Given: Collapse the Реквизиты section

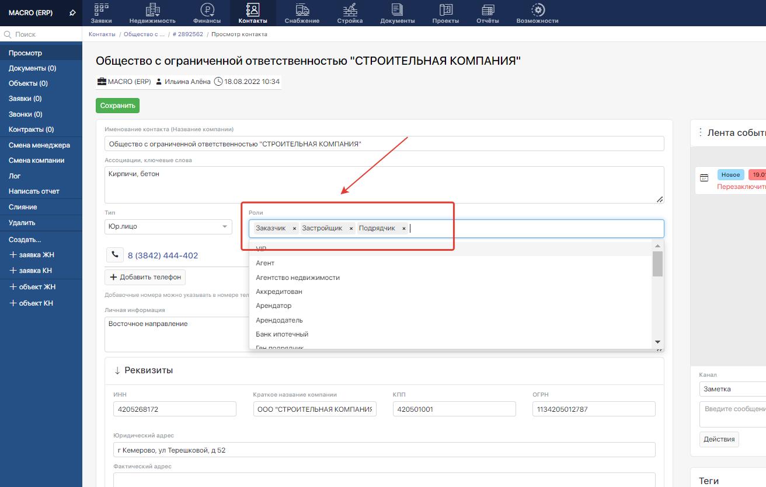Looking at the screenshot, I should [117, 370].
